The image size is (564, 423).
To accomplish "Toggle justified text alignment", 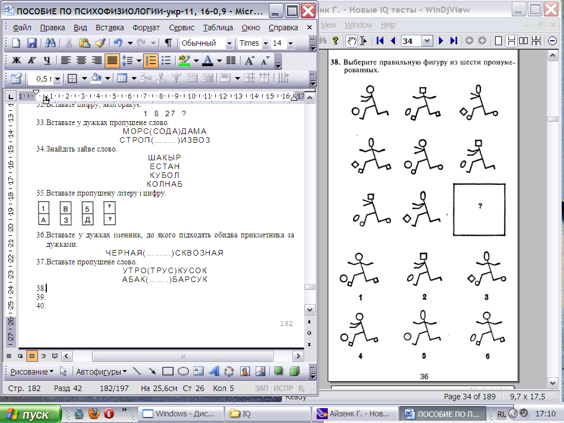I will 112,61.
